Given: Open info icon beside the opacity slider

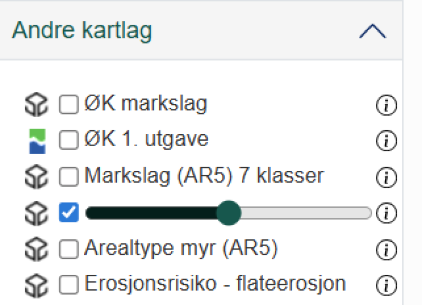Looking at the screenshot, I should pos(386,213).
